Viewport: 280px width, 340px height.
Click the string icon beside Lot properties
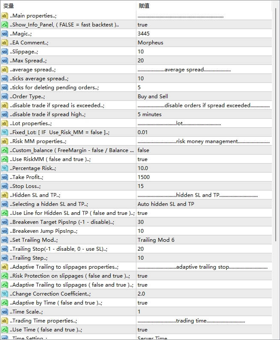coord(5,123)
